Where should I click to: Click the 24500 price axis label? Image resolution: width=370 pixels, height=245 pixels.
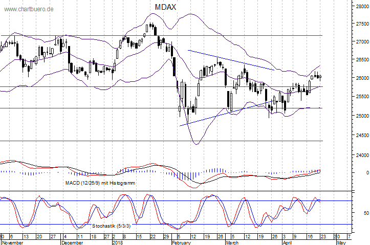click(362, 135)
